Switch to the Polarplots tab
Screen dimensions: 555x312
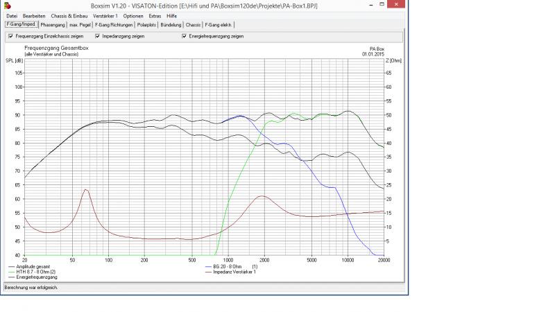tap(146, 25)
